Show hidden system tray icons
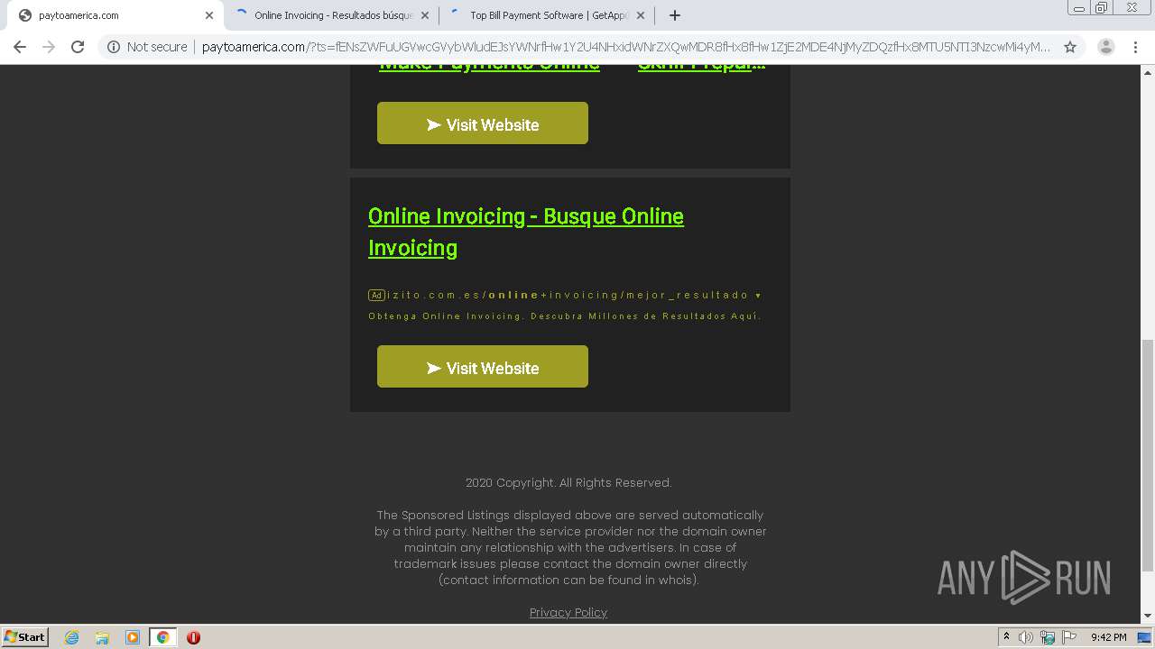This screenshot has width=1155, height=649. pyautogui.click(x=1006, y=637)
